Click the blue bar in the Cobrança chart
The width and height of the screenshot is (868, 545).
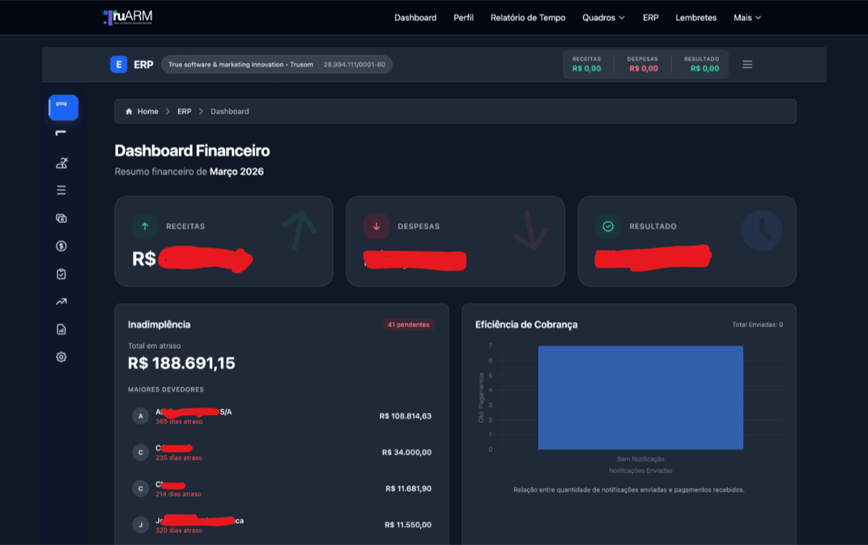(x=640, y=397)
